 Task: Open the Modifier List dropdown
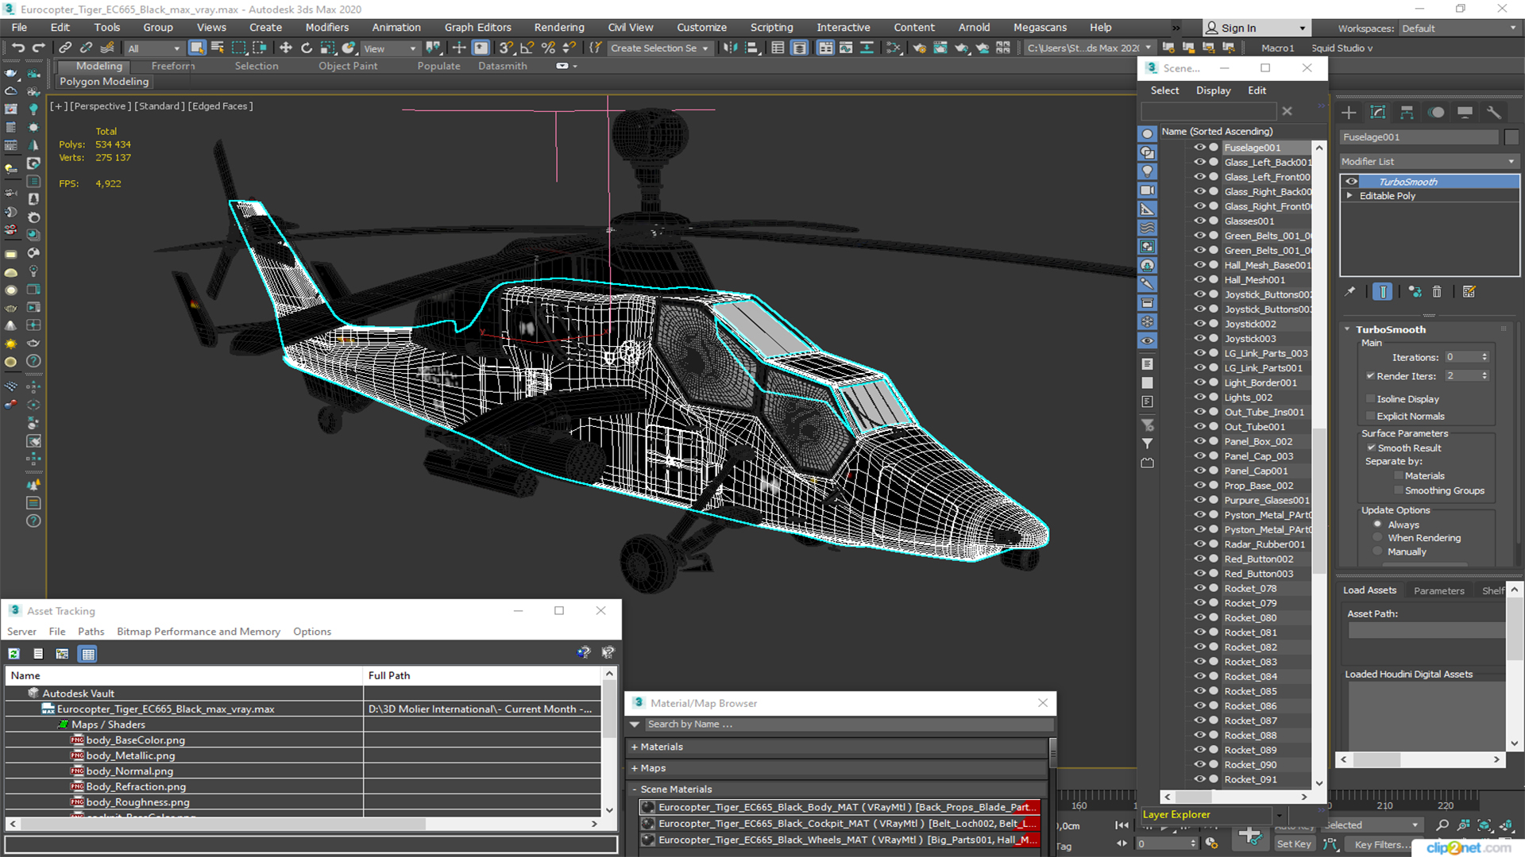1429,161
